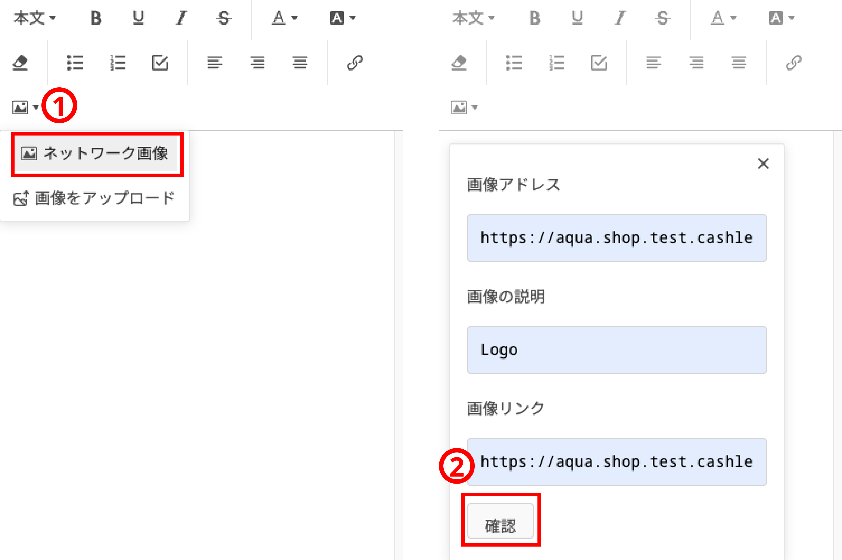The image size is (842, 560).
Task: Insert bulleted list in left editor
Action: (75, 63)
